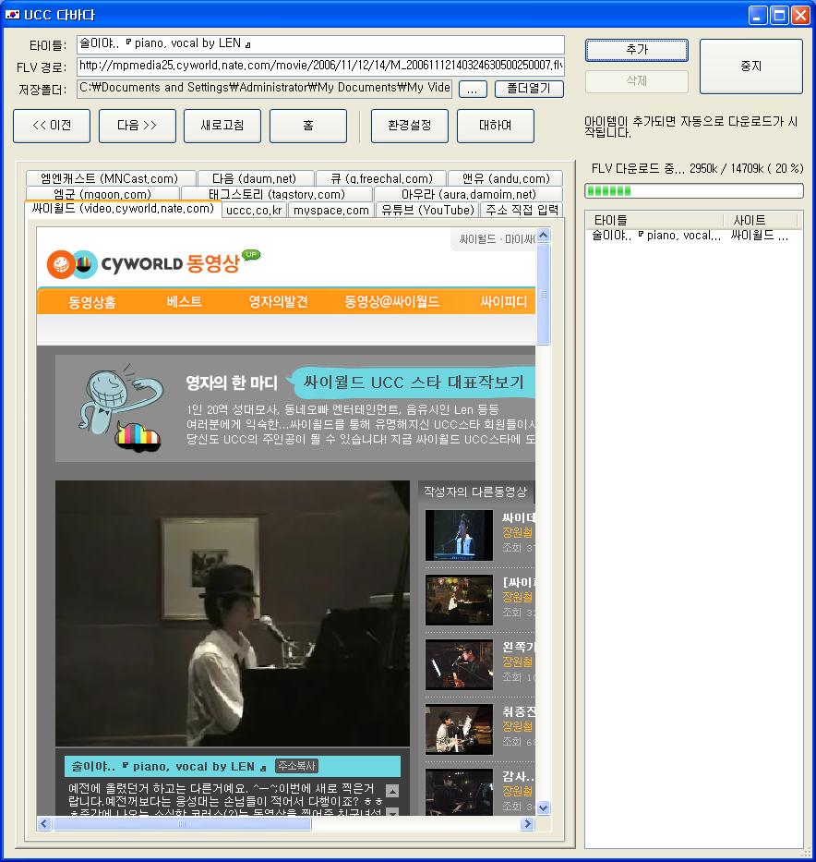
Task: Click the 새로고침 refresh button
Action: click(222, 126)
